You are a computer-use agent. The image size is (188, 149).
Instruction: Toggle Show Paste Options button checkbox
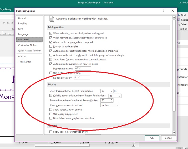click(x=51, y=59)
